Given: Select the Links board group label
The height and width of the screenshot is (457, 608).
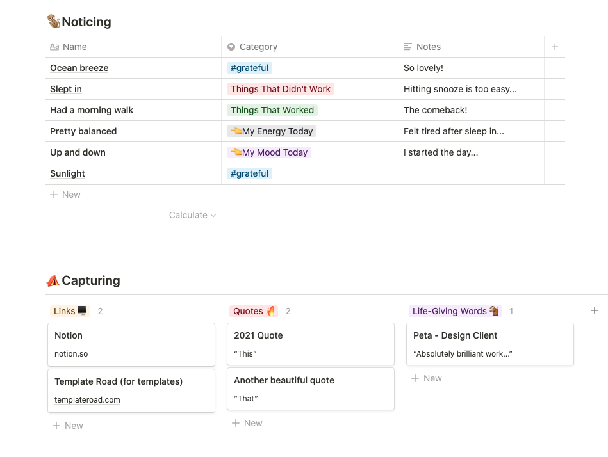Looking at the screenshot, I should [x=70, y=311].
